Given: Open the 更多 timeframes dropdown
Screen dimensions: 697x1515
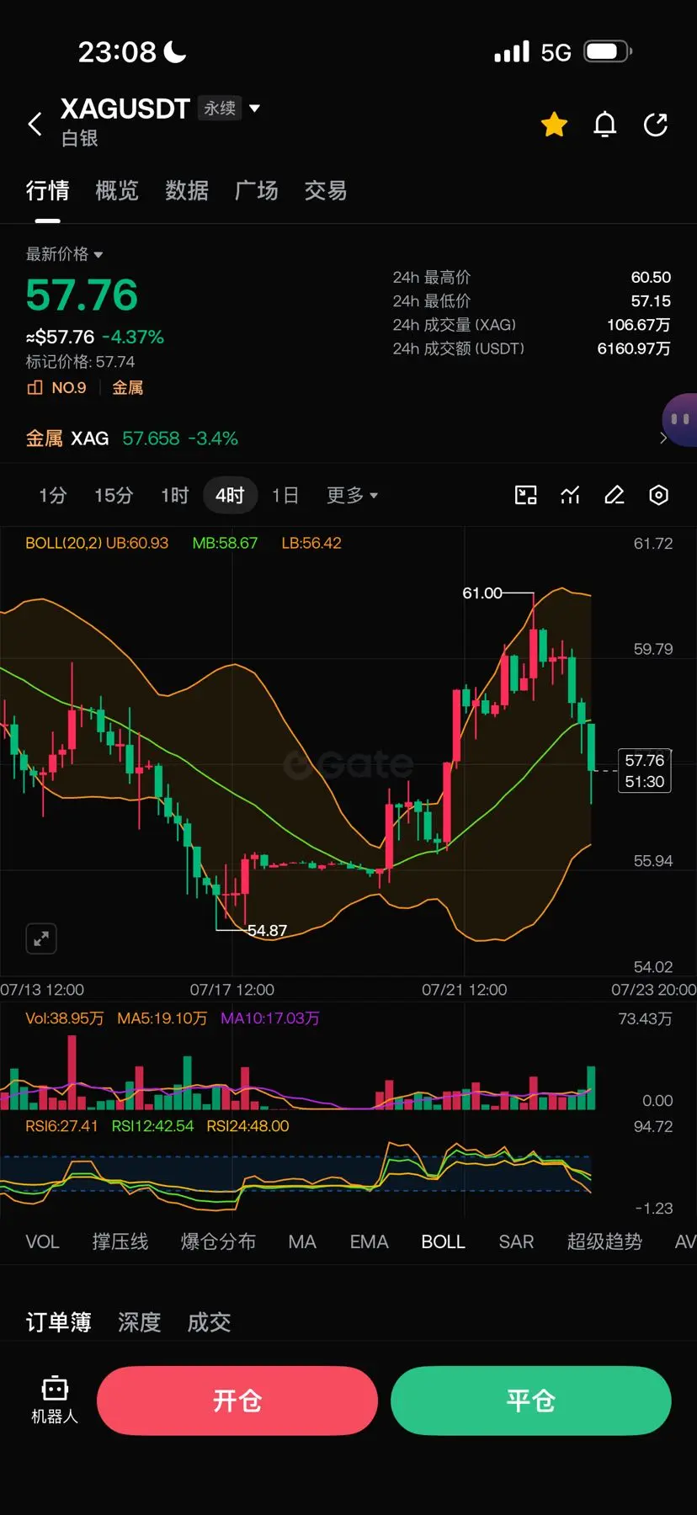Looking at the screenshot, I should 352,495.
